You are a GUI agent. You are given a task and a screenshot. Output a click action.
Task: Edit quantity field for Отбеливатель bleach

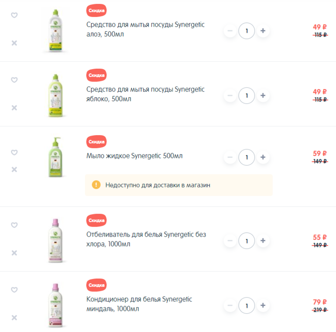(247, 241)
